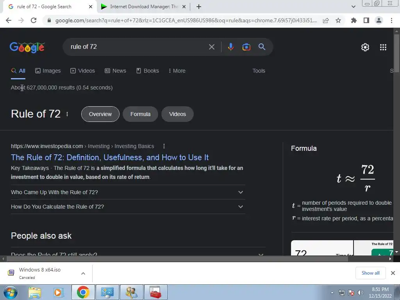Viewport: 400px width, 300px height.
Task: Switch to Images results
Action: point(48,71)
